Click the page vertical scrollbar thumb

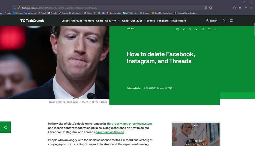coord(254,29)
